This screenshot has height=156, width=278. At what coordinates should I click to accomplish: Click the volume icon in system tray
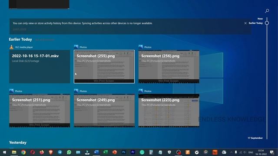click(245, 152)
